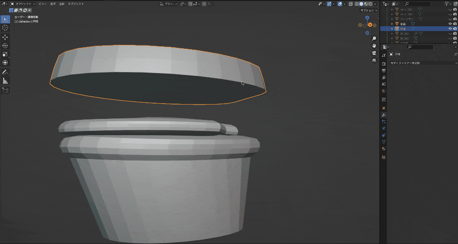Open the モディファイアーを追加 dropdown
458x244 pixels.
[423, 63]
